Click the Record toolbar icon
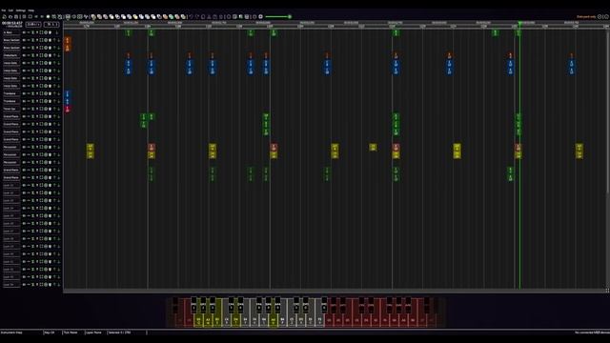This screenshot has height=343, width=610. 48,17
